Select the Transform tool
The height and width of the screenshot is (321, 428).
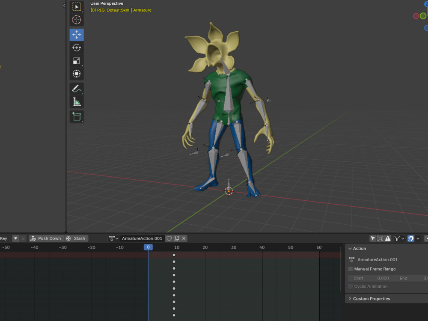coord(77,74)
